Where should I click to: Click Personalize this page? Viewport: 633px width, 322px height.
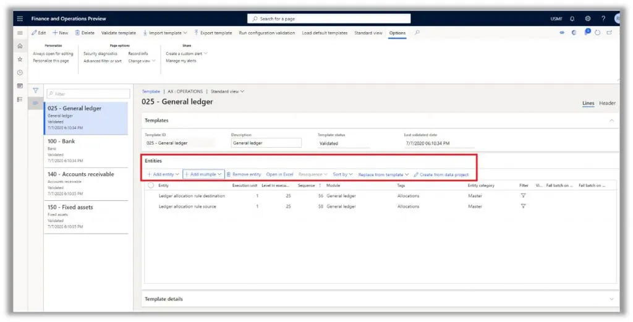point(51,61)
